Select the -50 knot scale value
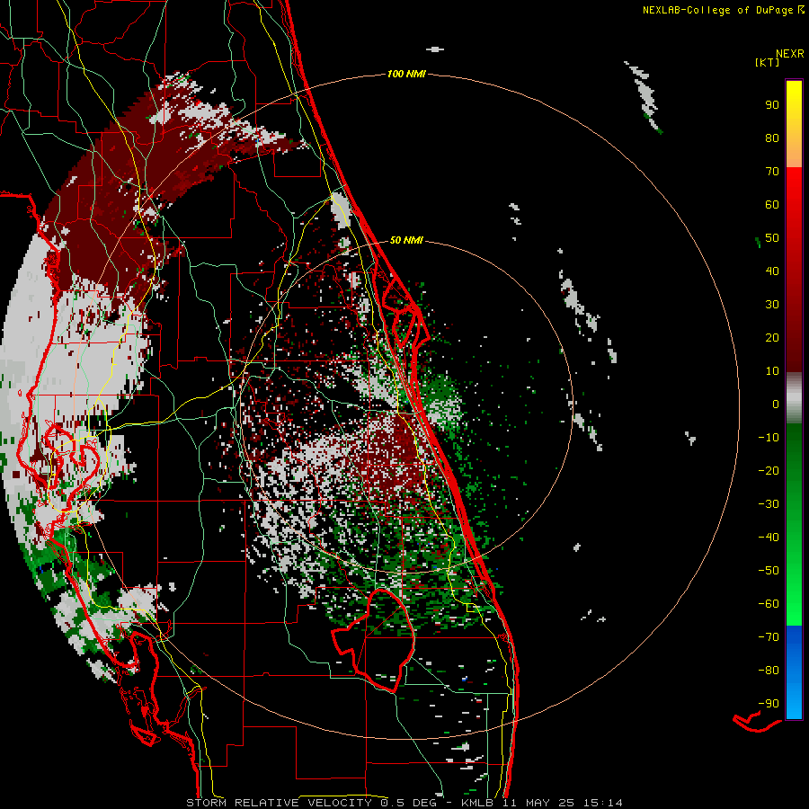Image resolution: width=809 pixels, height=809 pixels. (769, 571)
